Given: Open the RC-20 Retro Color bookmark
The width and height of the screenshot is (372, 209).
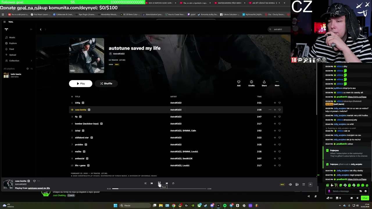Looking at the screenshot, I should pyautogui.click(x=130, y=14).
